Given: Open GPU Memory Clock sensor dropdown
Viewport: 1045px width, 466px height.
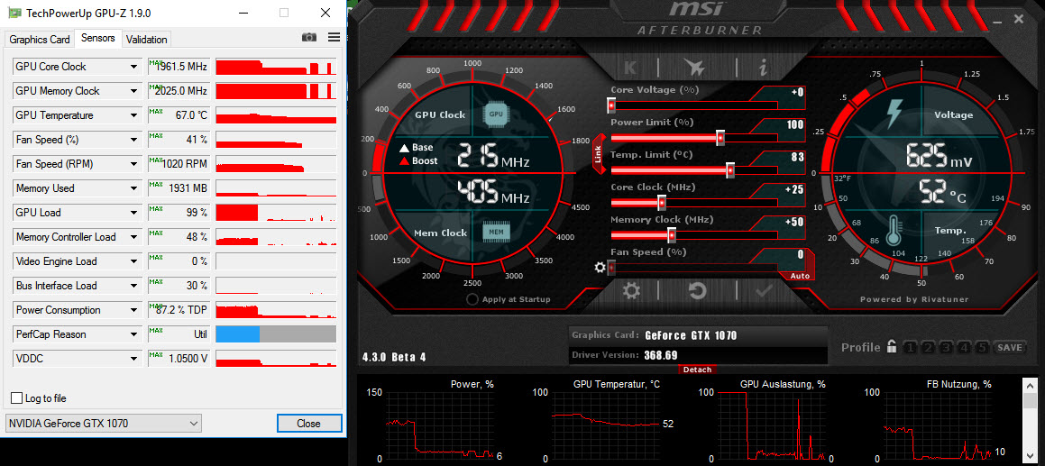Looking at the screenshot, I should click(x=134, y=91).
